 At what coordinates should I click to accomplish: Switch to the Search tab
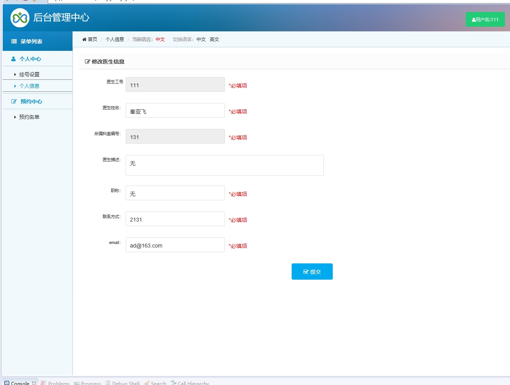pyautogui.click(x=155, y=383)
